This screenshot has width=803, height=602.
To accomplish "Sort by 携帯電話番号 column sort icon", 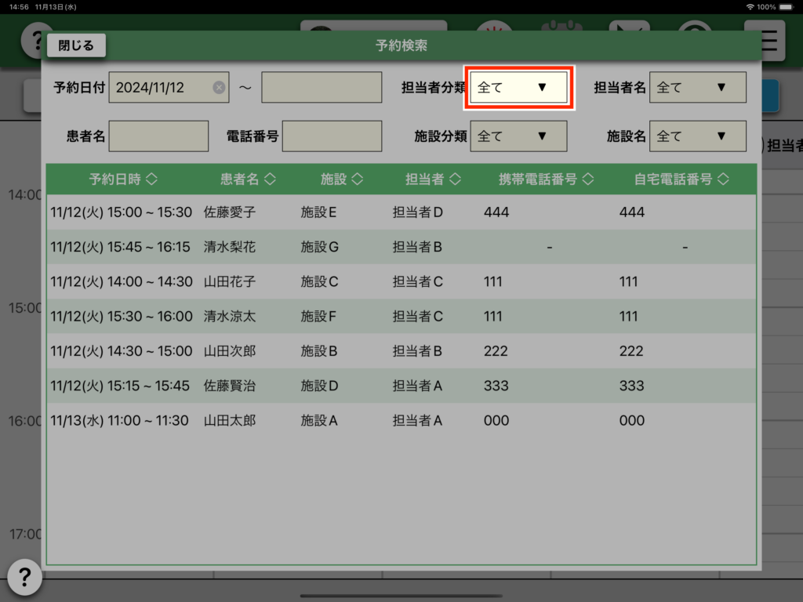I will 587,180.
